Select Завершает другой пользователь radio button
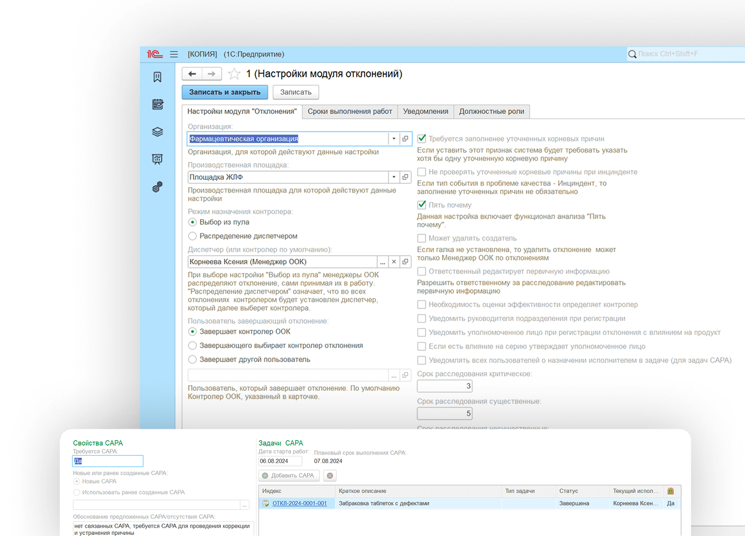This screenshot has width=745, height=536. coord(192,359)
